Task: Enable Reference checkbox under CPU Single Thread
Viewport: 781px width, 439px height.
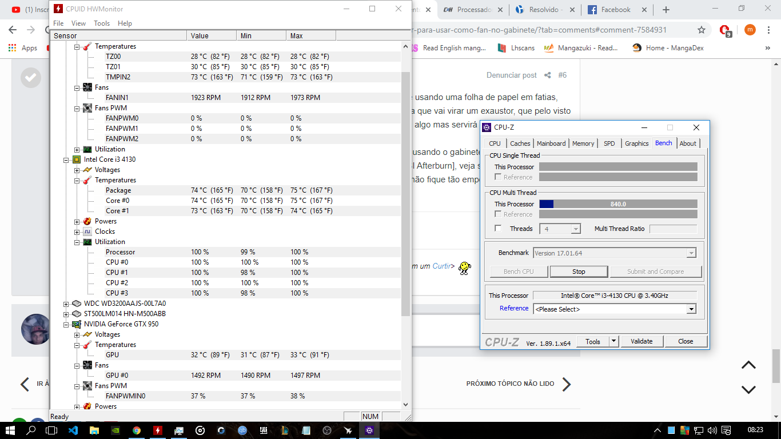Action: point(498,177)
